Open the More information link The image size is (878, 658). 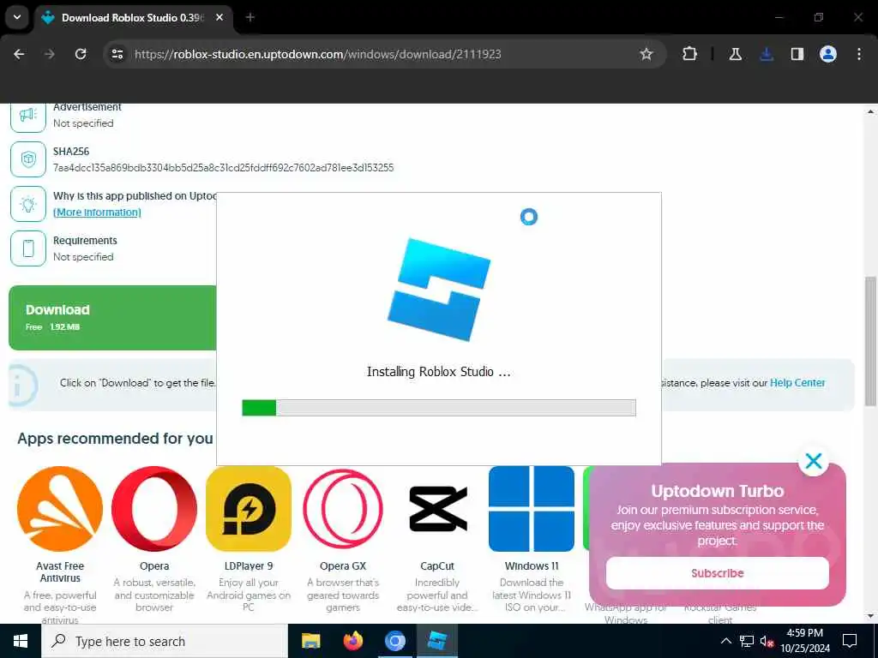(x=97, y=212)
